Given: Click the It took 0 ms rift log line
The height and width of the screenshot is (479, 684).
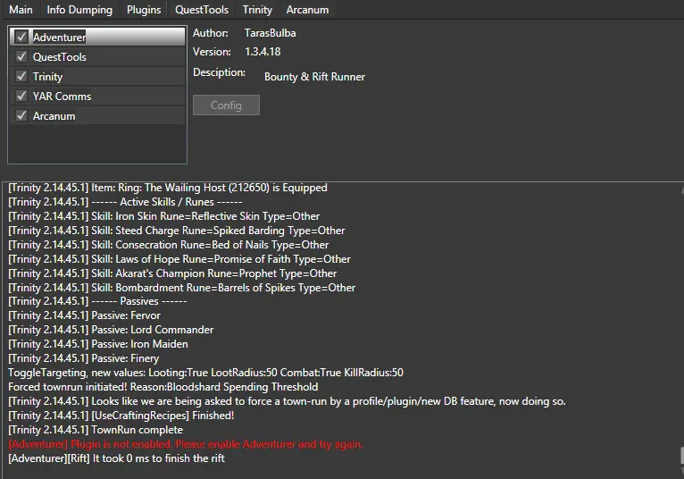Looking at the screenshot, I should [116, 458].
